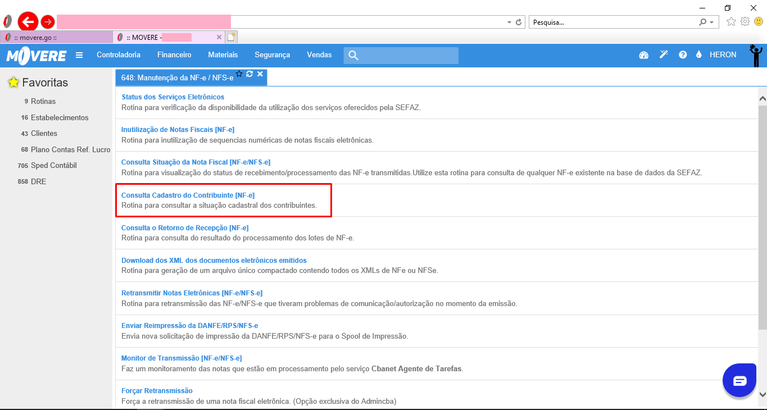Open the dashboard gauge icon
Screen dimensions: 767x410
pyautogui.click(x=644, y=55)
